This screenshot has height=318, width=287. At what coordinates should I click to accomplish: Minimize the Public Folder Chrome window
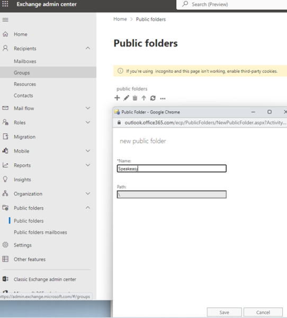tap(253, 112)
